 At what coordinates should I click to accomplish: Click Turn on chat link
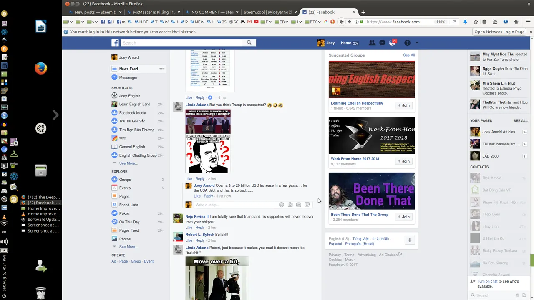(x=487, y=281)
